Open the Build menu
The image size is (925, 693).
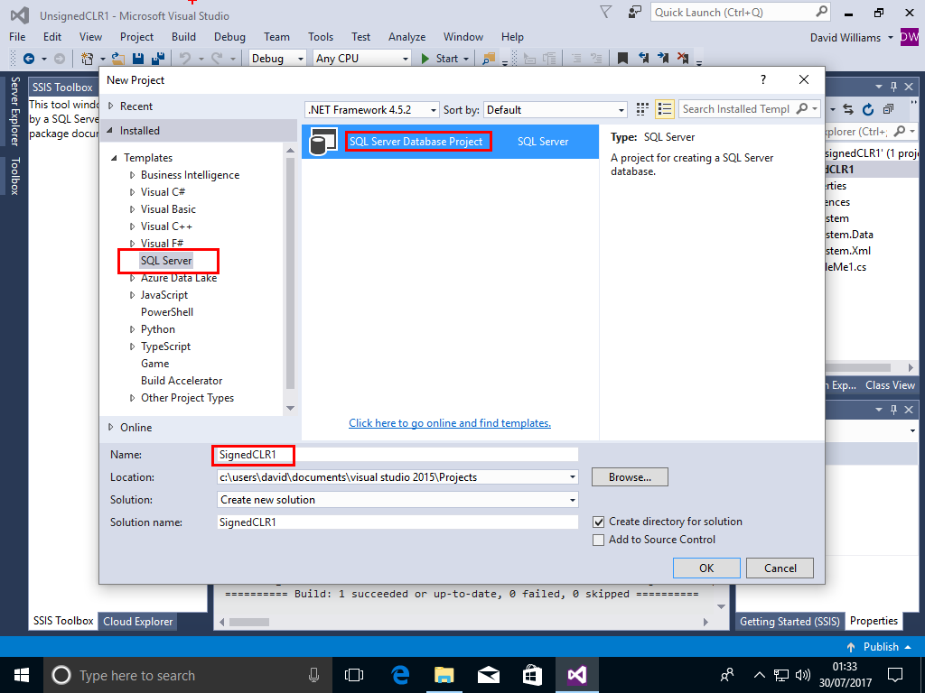pyautogui.click(x=183, y=37)
